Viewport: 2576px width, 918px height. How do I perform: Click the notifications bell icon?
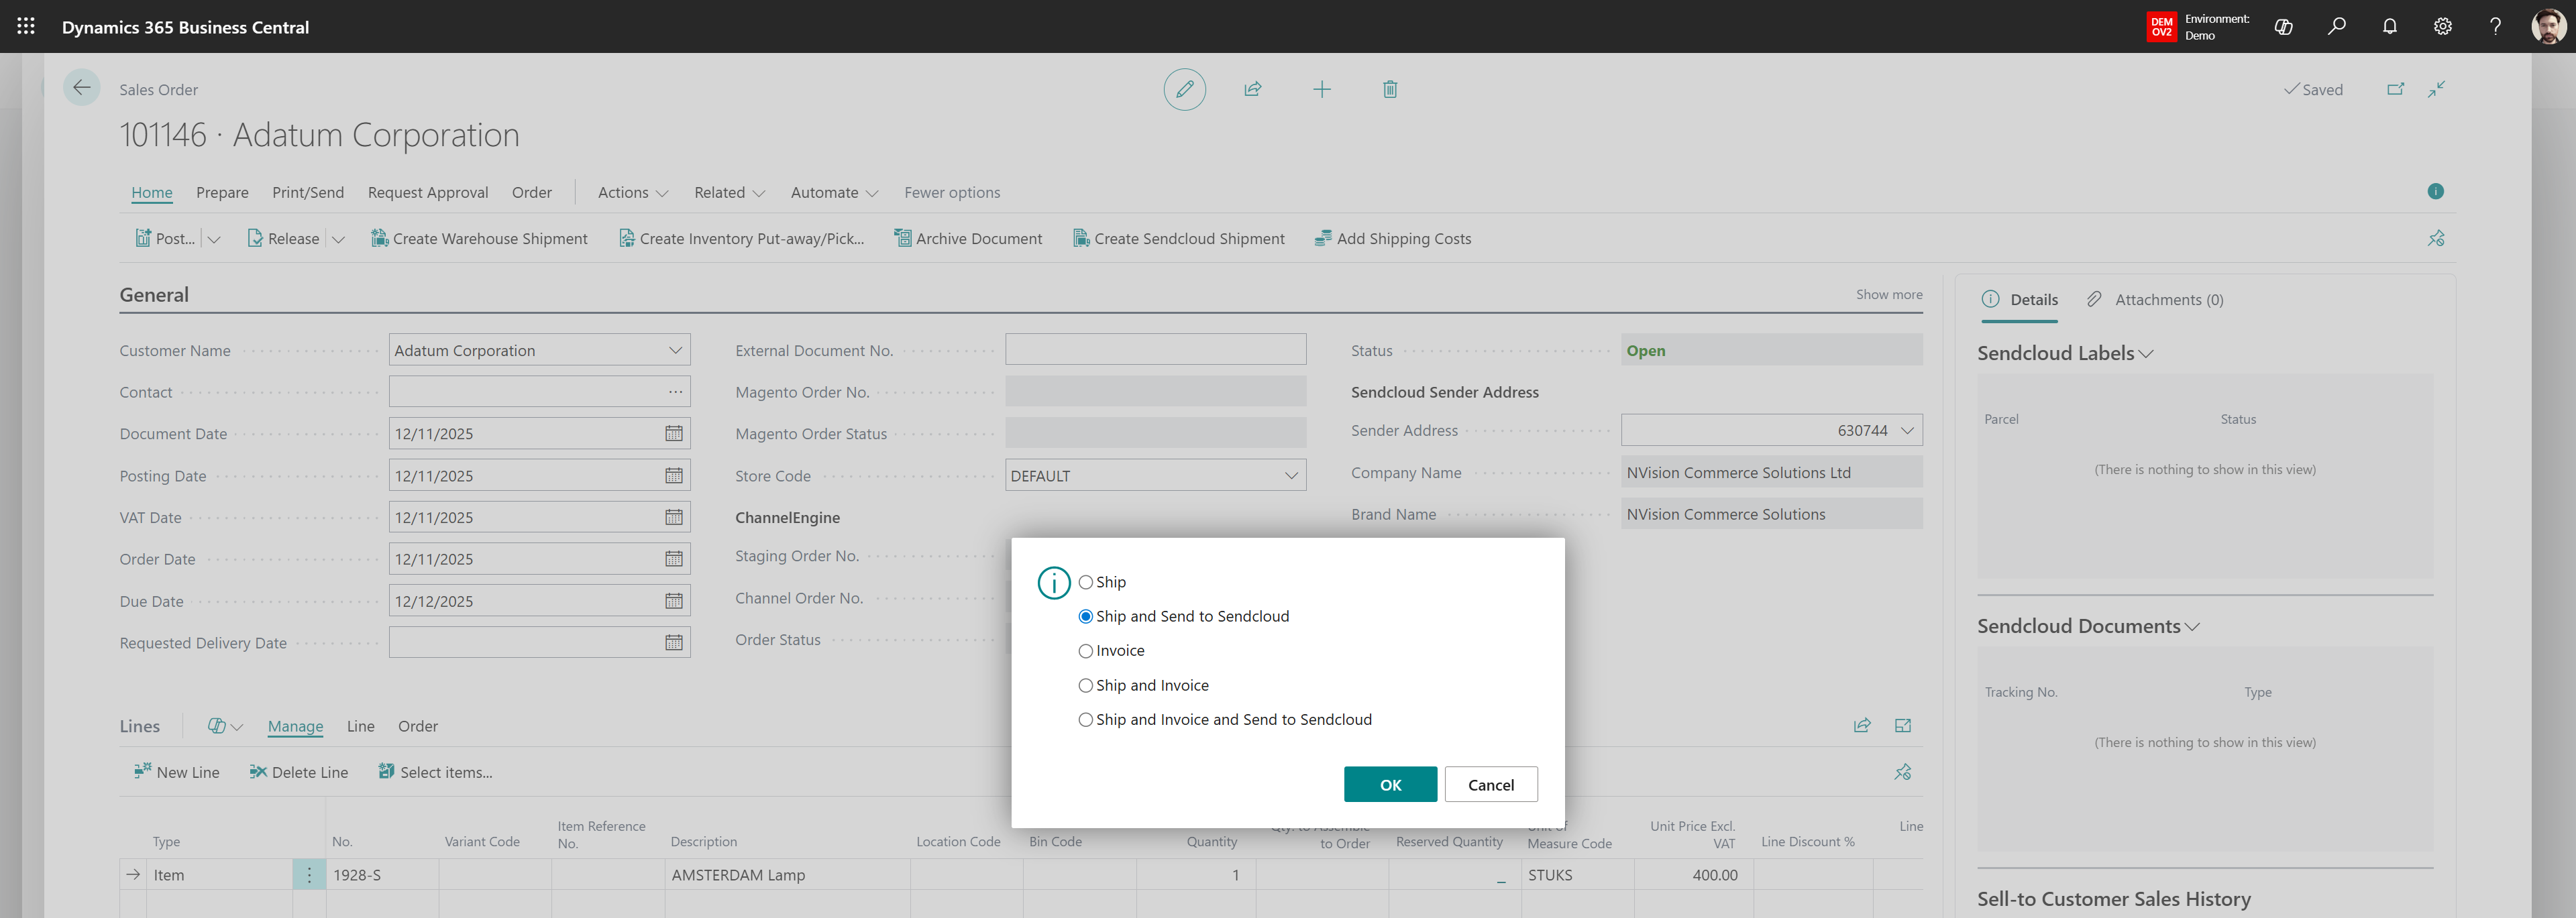2389,27
